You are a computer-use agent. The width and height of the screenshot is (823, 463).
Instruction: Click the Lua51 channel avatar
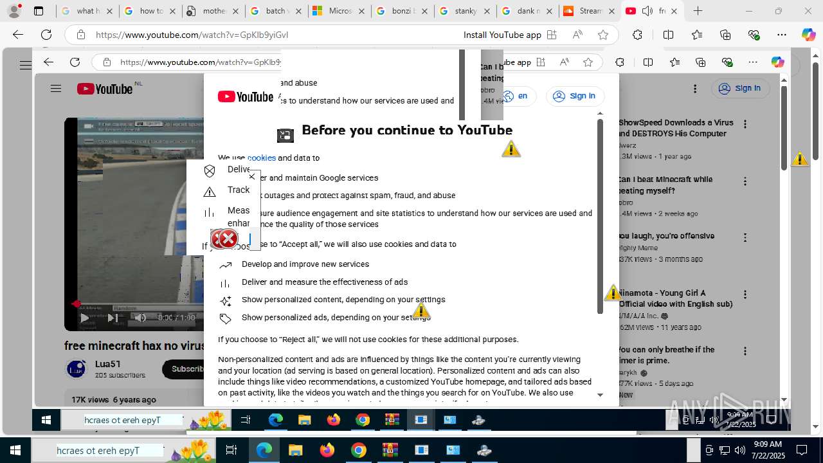[x=77, y=369]
